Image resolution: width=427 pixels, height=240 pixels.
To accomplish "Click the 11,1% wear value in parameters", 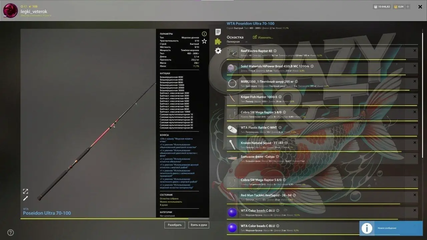I will 196,66.
